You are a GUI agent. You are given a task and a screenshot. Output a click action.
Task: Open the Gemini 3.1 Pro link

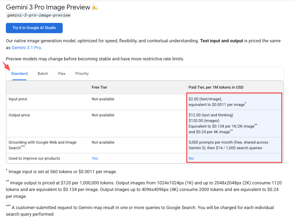point(26,48)
